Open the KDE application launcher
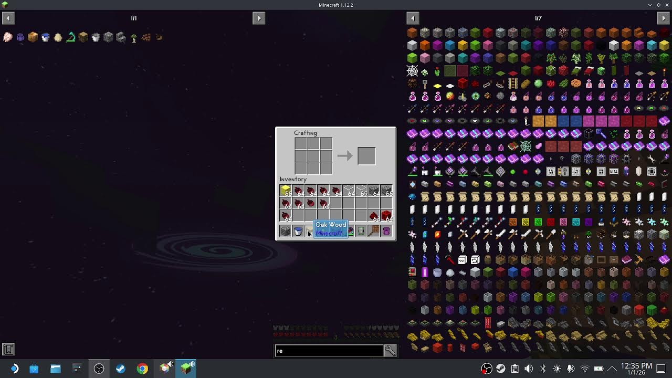 tap(14, 369)
